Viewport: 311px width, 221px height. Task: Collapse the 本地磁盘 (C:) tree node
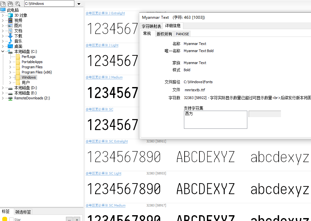(x=3, y=51)
